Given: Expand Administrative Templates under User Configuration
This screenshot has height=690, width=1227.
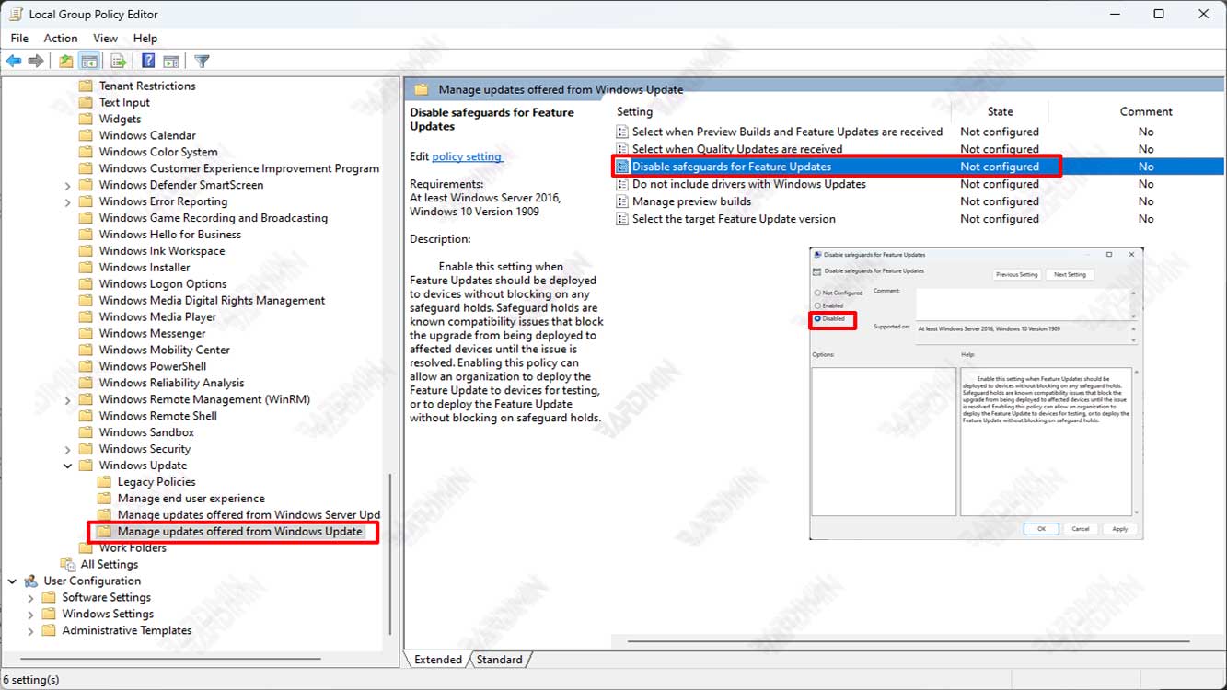Looking at the screenshot, I should tap(31, 630).
